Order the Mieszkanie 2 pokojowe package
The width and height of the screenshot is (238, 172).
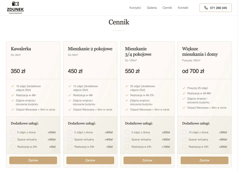(90, 160)
